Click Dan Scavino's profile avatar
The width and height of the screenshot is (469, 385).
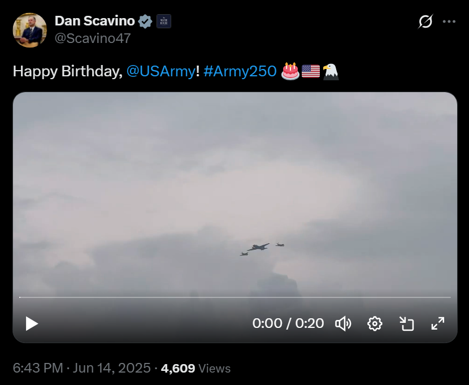[x=30, y=30]
